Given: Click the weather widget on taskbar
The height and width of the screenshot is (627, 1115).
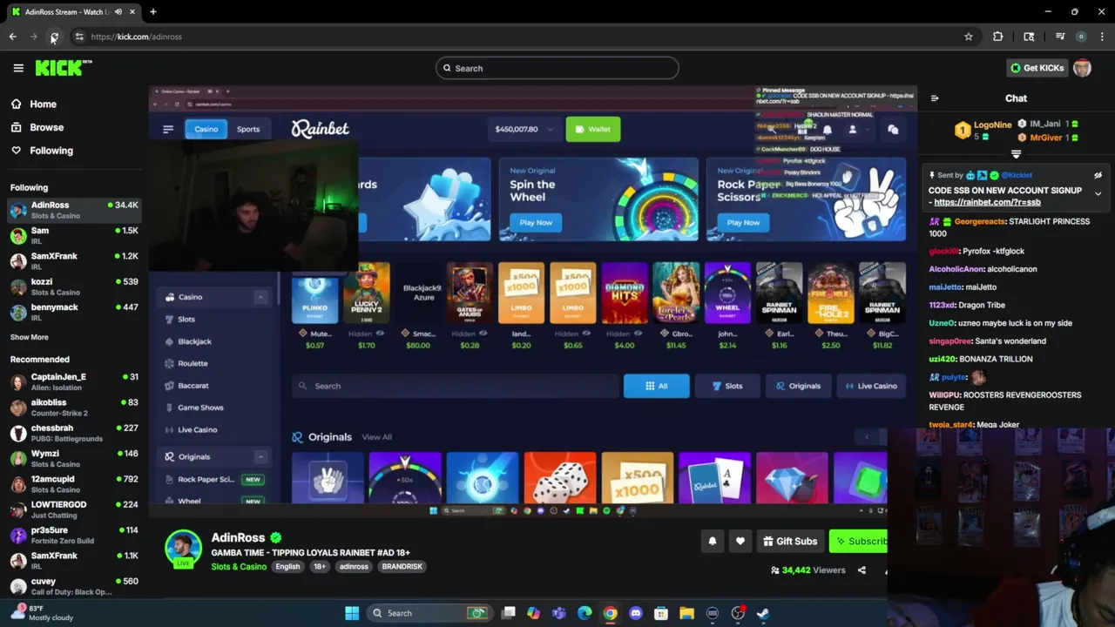Looking at the screenshot, I should click(42, 612).
